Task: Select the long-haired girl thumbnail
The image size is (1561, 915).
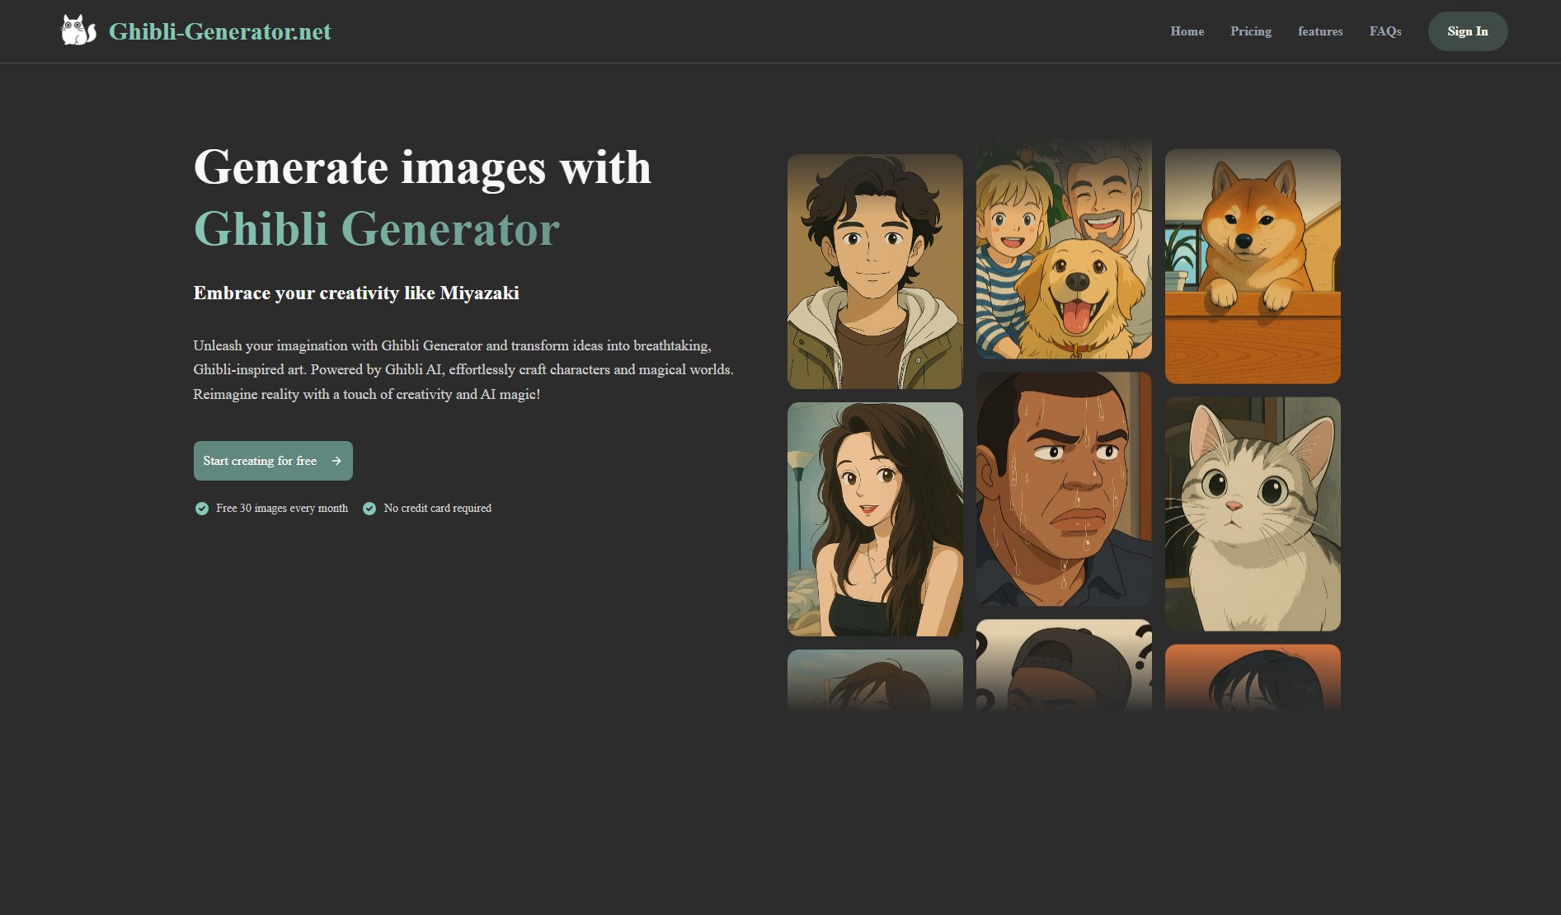Action: pos(874,518)
